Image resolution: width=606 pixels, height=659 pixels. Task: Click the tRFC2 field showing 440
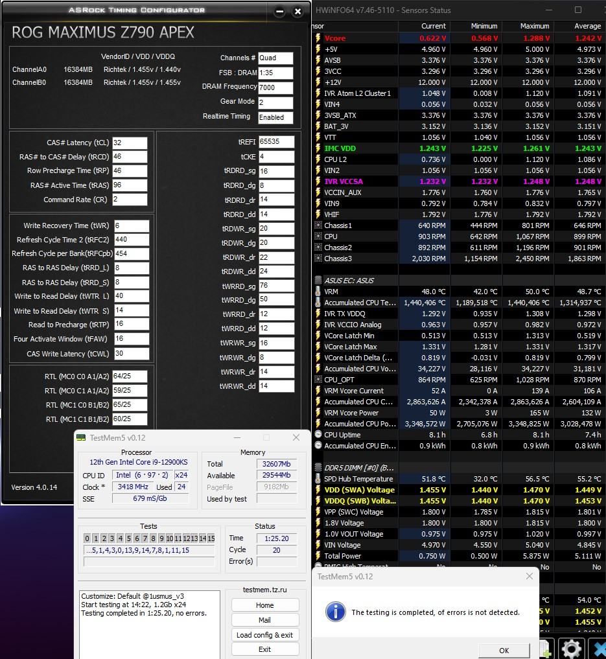pos(132,240)
